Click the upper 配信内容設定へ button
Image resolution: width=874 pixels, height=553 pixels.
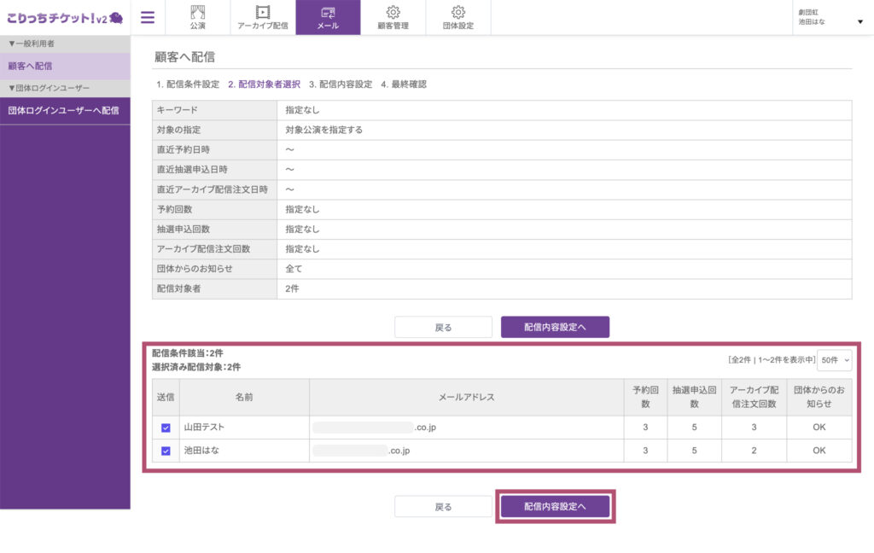click(555, 327)
